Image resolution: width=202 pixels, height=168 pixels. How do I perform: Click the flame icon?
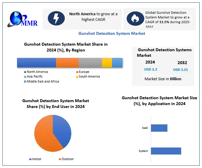click(x=135, y=18)
